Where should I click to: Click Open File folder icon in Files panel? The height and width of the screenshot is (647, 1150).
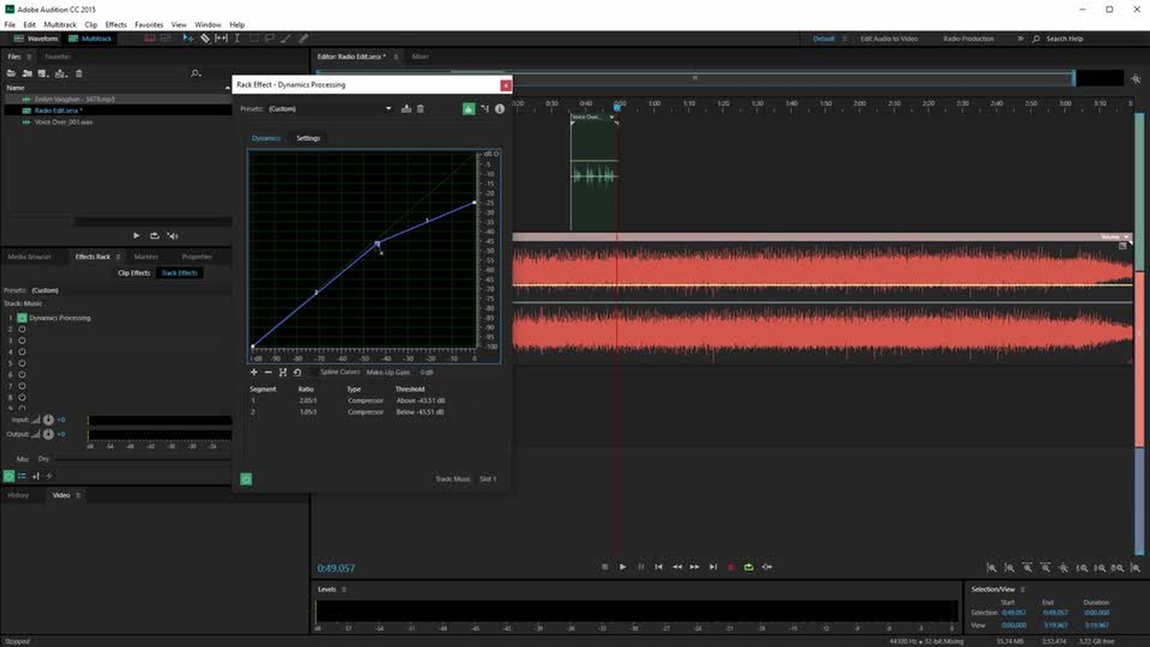[11, 74]
